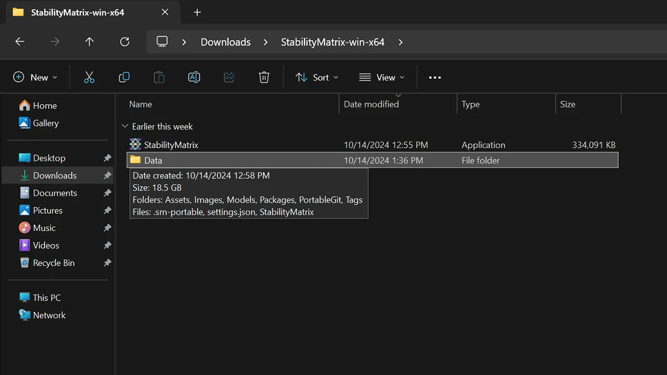This screenshot has width=667, height=375.
Task: Select the Data folder name
Action: 153,161
